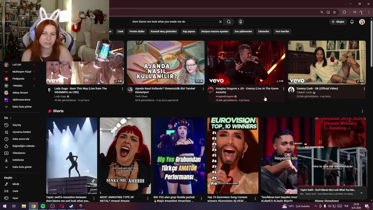Open Tommy Cash Ok video thumbnail

coord(327,62)
